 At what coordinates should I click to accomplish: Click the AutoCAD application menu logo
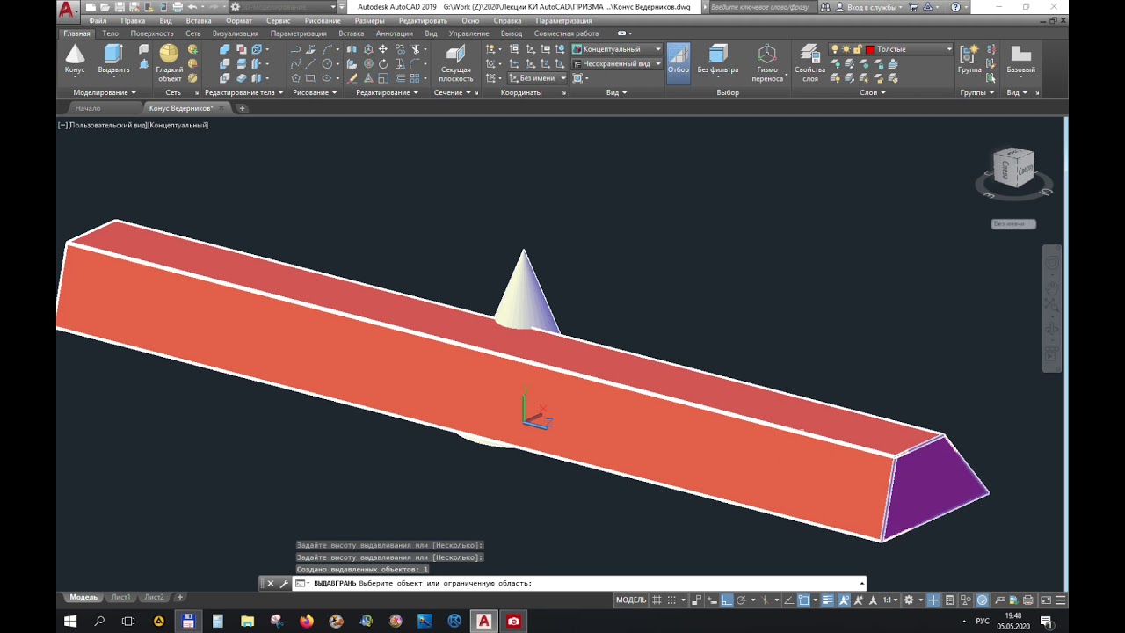67,10
